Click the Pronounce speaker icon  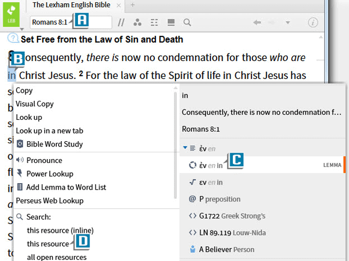click(20, 160)
